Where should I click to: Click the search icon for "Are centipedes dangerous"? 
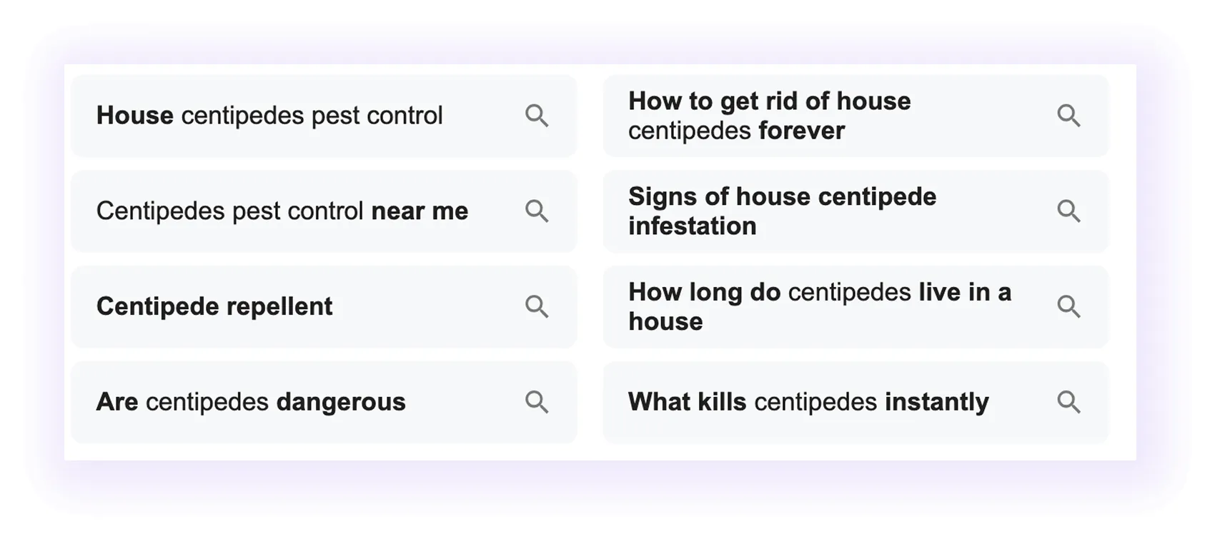(x=538, y=402)
